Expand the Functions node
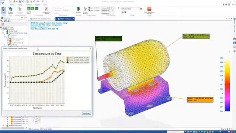 (5, 45)
